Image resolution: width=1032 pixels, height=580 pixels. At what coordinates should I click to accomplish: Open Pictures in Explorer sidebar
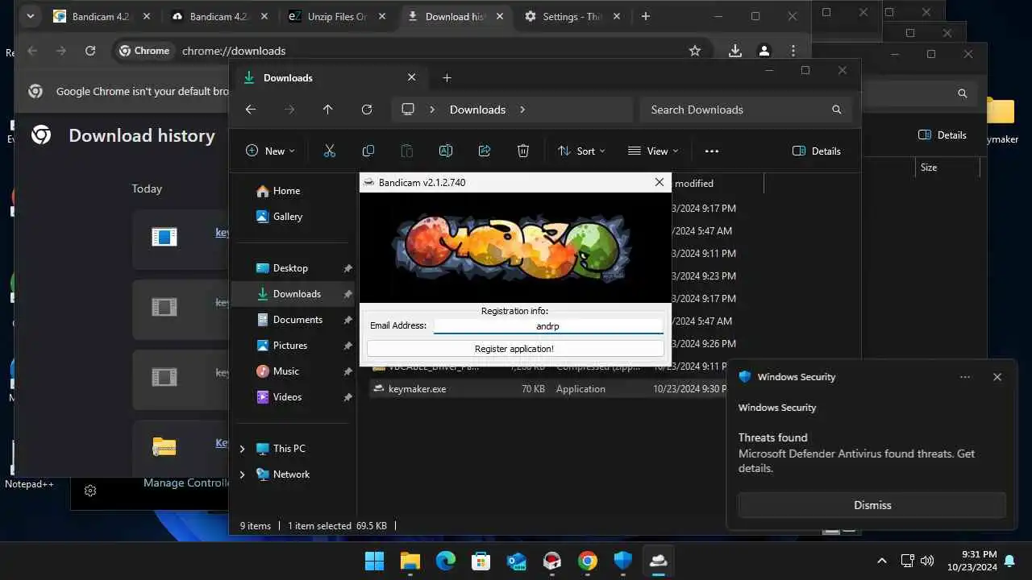coord(290,346)
